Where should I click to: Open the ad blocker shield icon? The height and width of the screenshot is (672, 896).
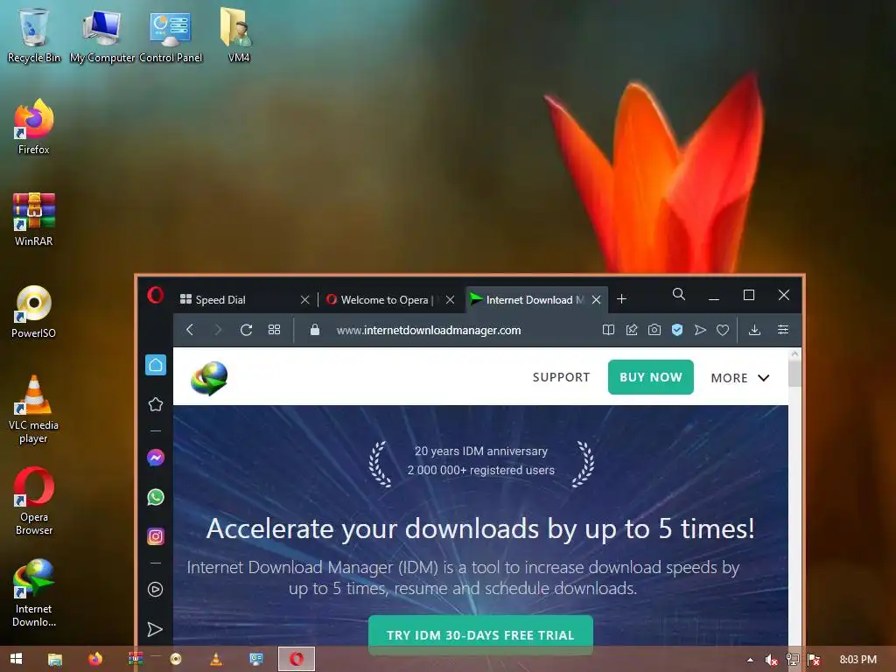tap(677, 330)
